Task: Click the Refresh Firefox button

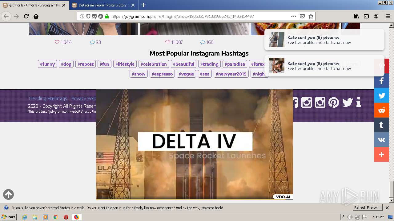Action: click(x=367, y=207)
